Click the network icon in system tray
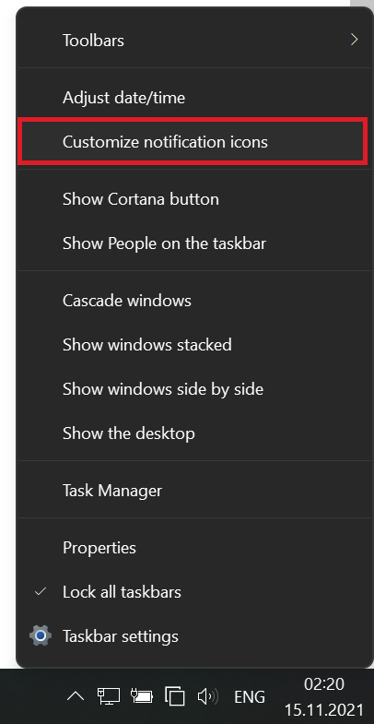 [x=109, y=695]
